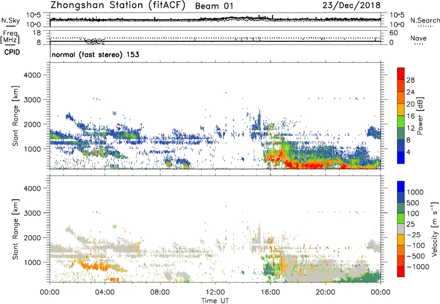Click the '1000' tick on the velocity scale
This screenshot has width=440, height=304.
[415, 192]
